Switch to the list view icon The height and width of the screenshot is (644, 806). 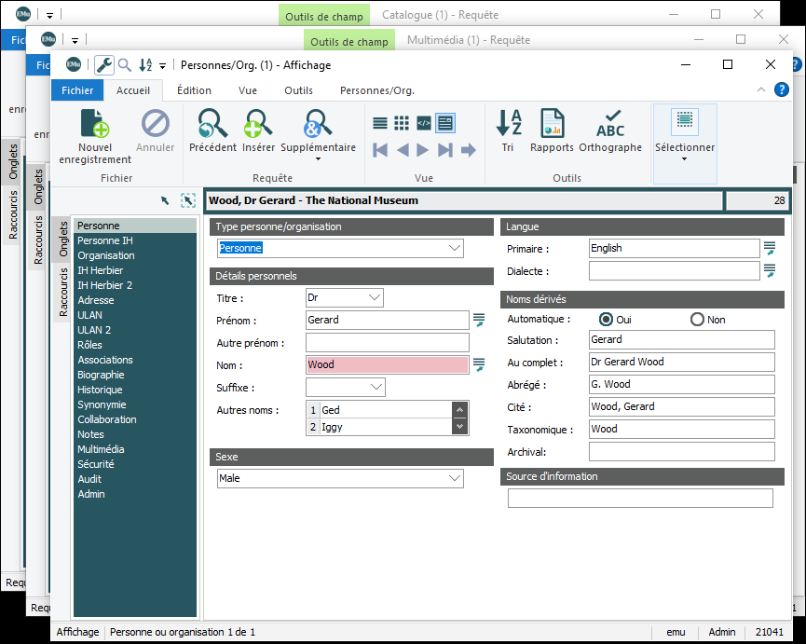click(x=380, y=123)
